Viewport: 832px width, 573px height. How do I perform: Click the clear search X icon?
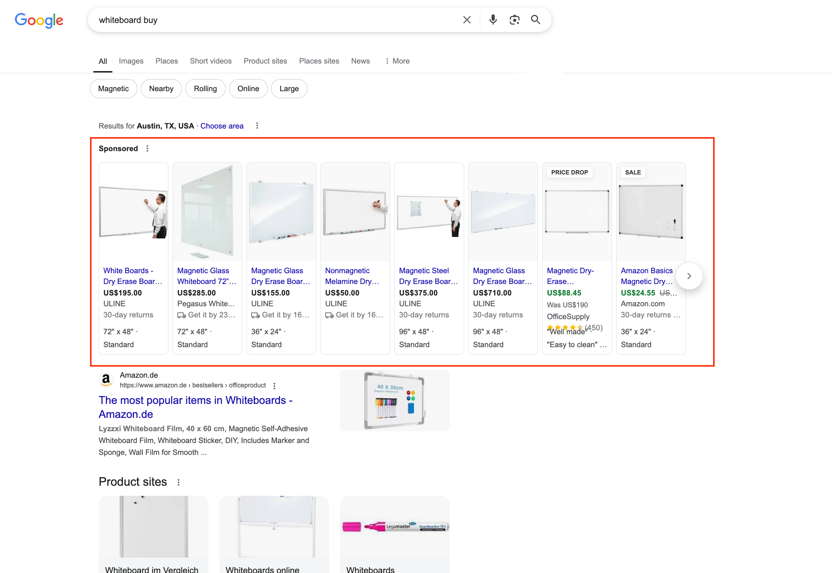(x=467, y=20)
